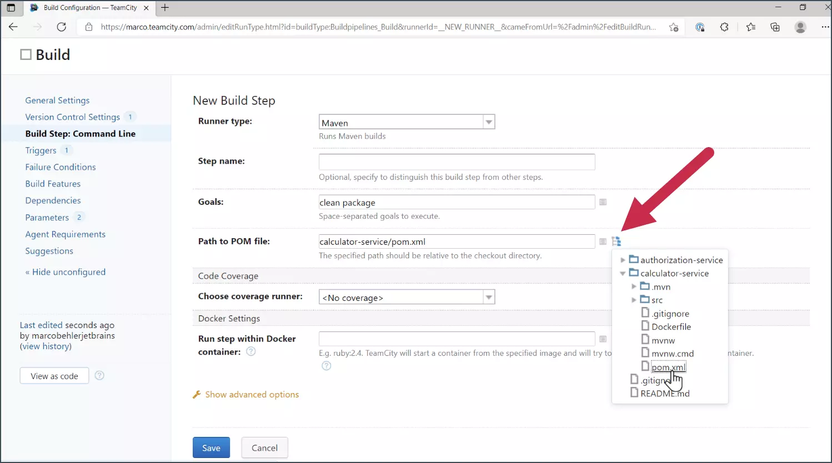Click the help icon next to View as code
Image resolution: width=832 pixels, height=463 pixels.
coord(99,376)
